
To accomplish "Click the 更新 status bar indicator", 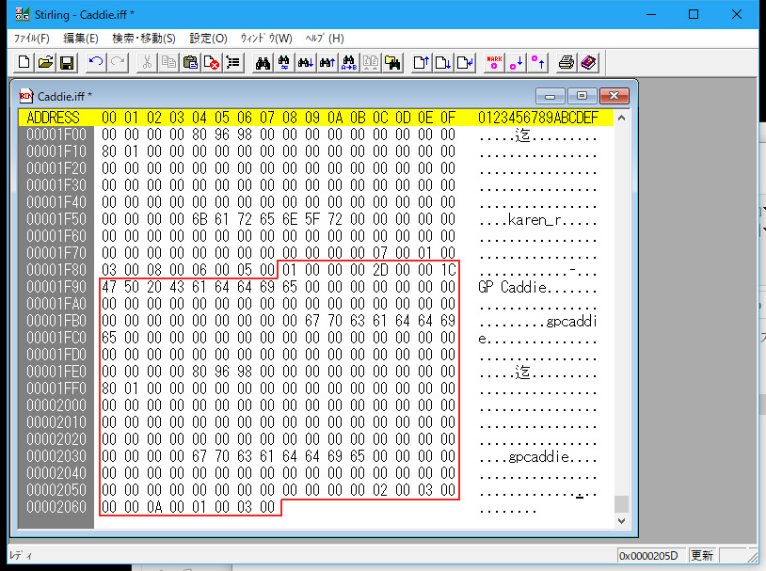I will [702, 556].
